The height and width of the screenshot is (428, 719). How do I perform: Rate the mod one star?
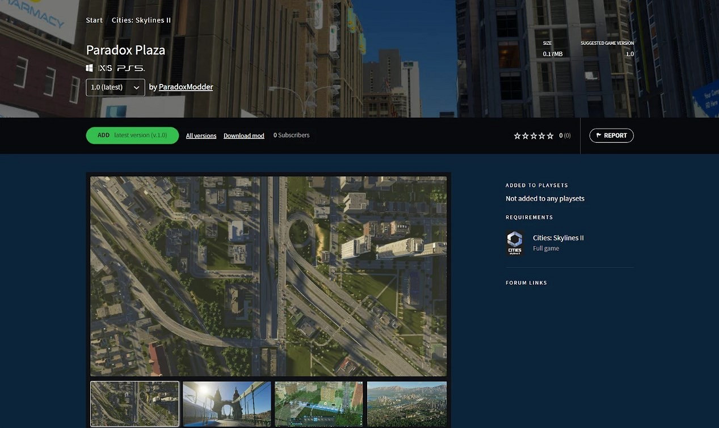[x=517, y=136]
